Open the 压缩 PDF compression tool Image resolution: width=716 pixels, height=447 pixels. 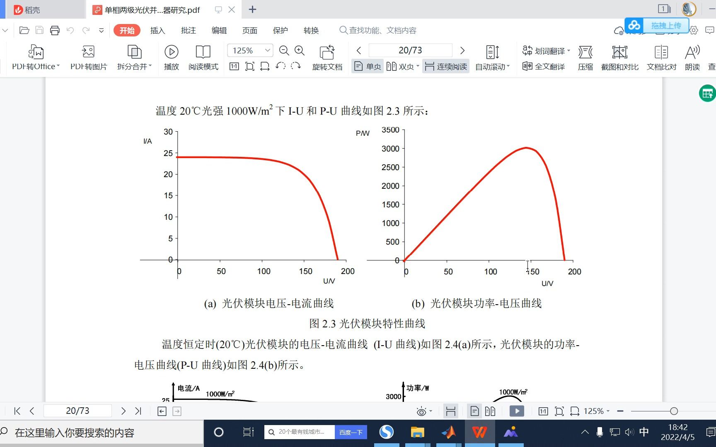click(x=585, y=57)
